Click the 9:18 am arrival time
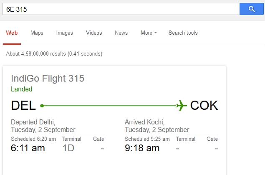 point(142,148)
